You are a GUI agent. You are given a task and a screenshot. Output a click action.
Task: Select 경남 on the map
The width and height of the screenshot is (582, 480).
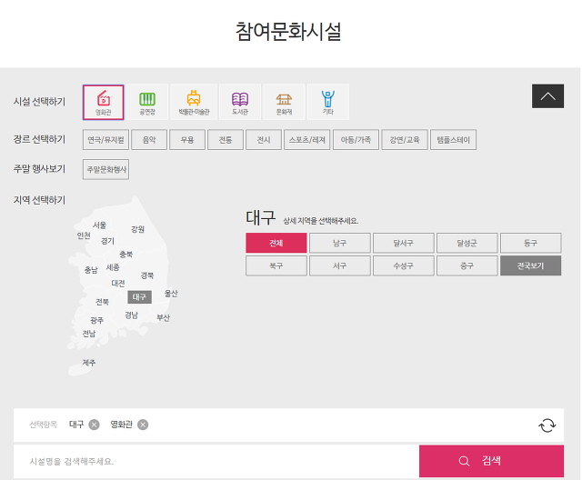(131, 315)
